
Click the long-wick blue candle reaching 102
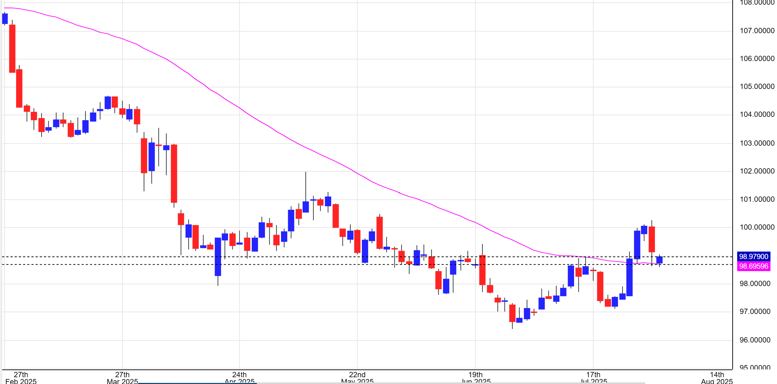pos(306,207)
